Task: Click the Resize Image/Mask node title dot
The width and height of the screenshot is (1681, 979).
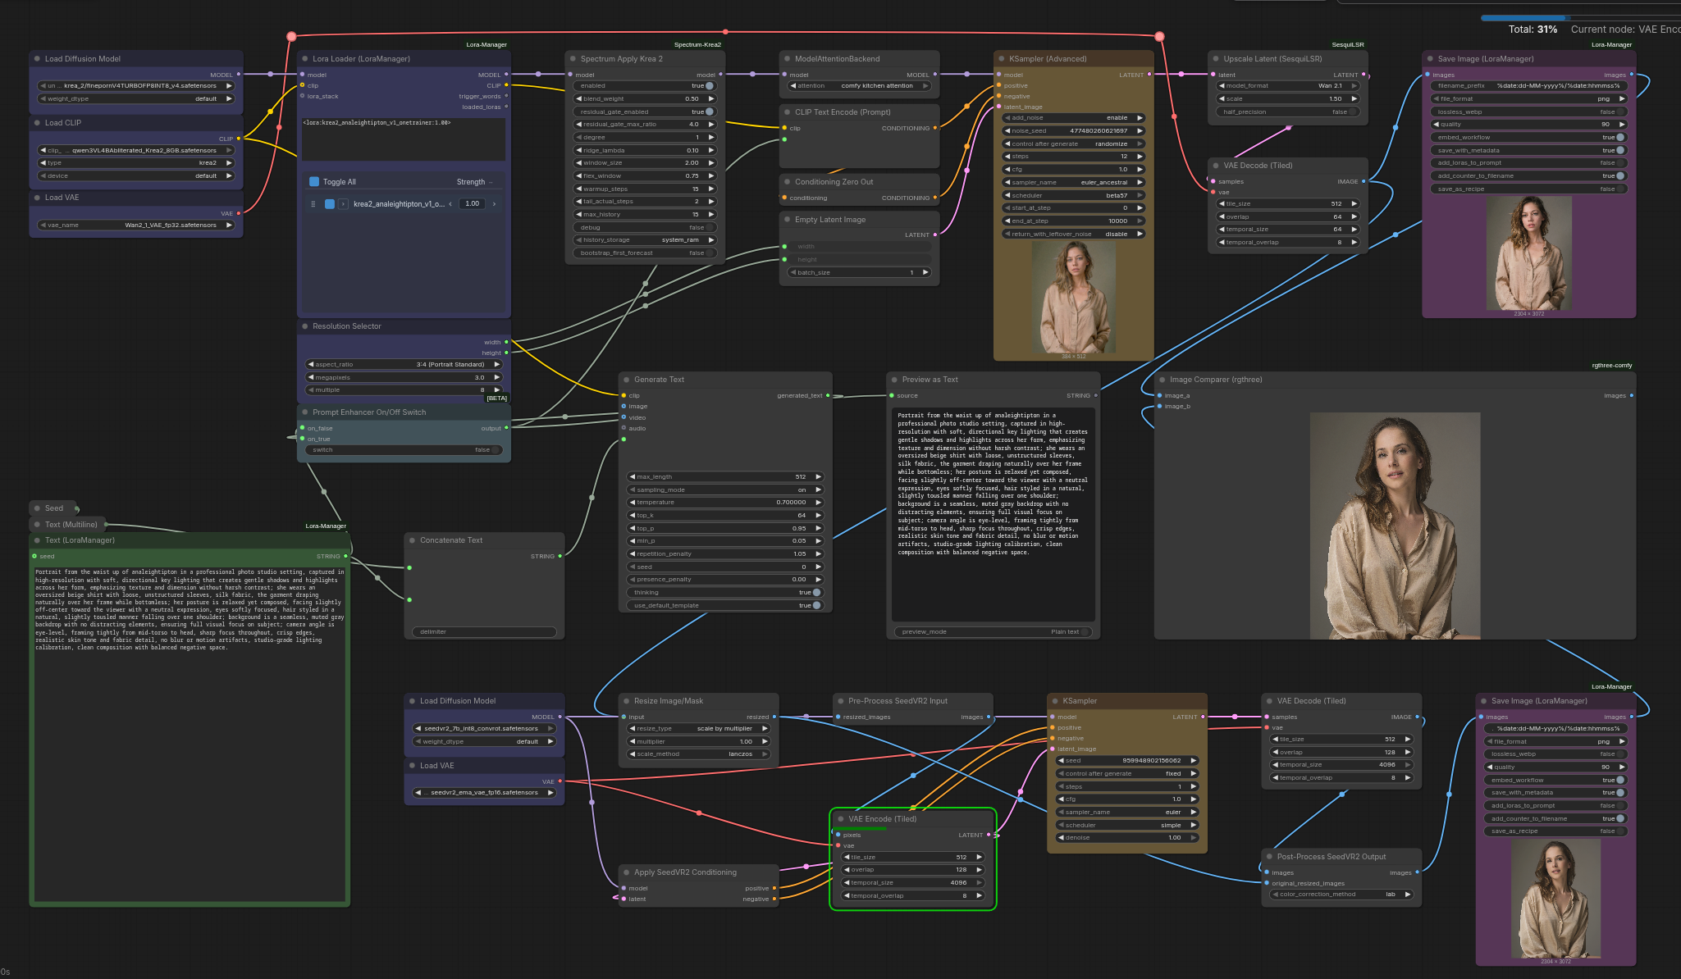Action: point(626,701)
